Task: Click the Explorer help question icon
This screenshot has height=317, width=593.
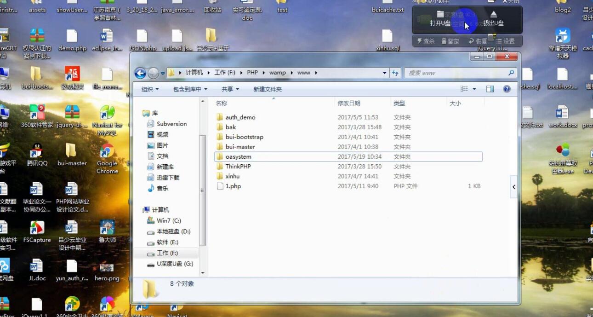Action: tap(507, 89)
